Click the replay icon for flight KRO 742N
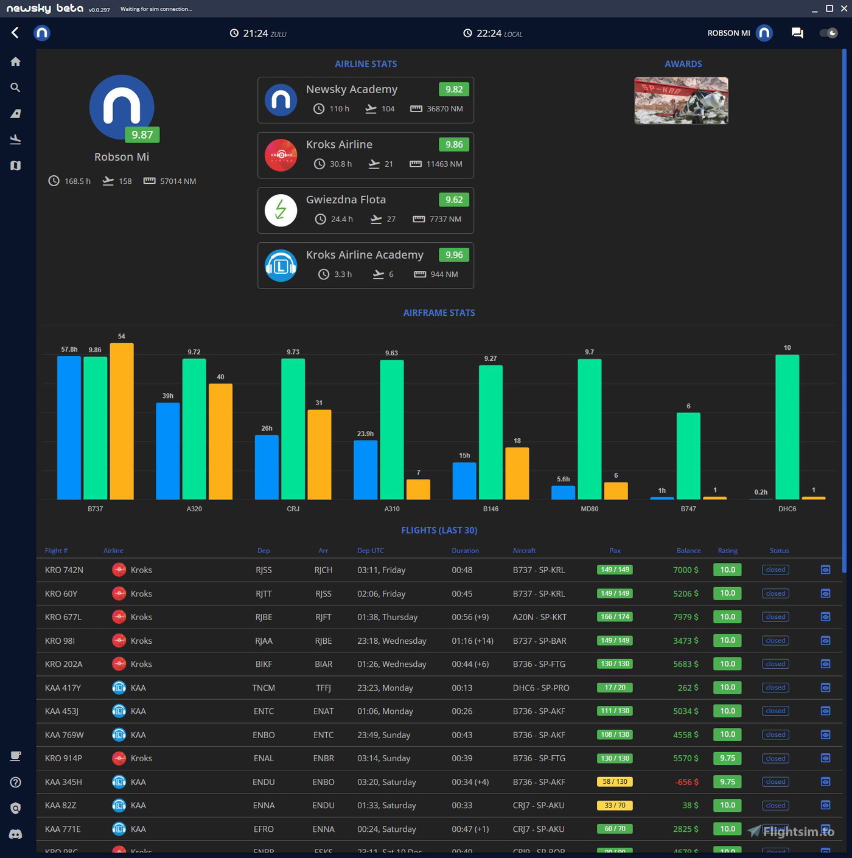This screenshot has width=852, height=858. pyautogui.click(x=825, y=570)
